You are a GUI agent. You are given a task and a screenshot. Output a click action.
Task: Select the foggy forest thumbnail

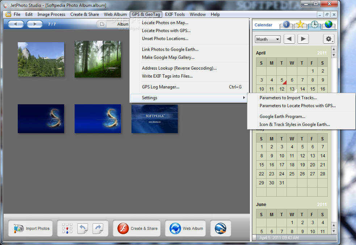pos(98,59)
